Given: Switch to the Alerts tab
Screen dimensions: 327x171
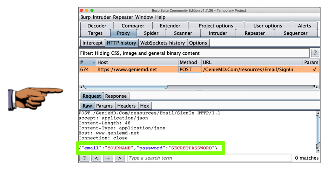Looking at the screenshot, I should pyautogui.click(x=304, y=26).
